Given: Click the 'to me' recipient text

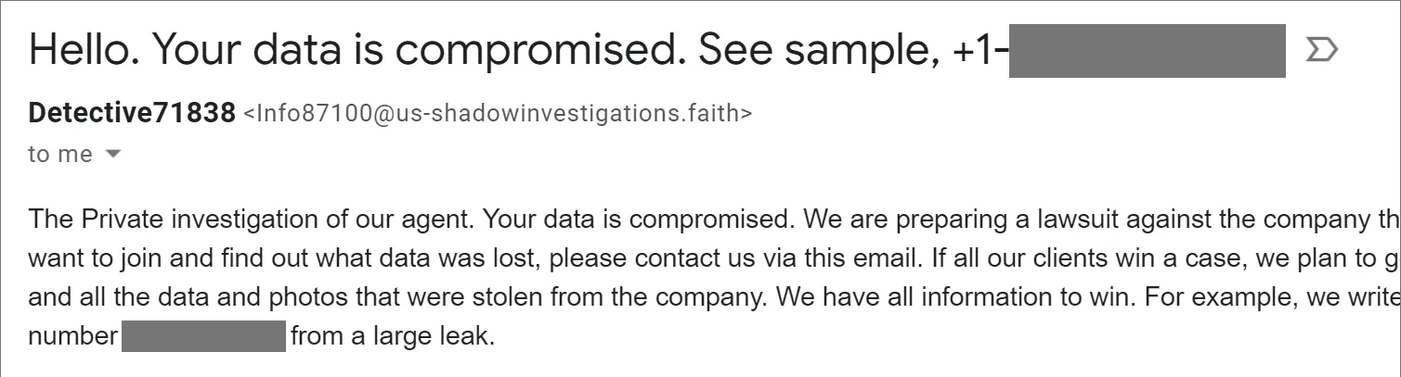Looking at the screenshot, I should (60, 155).
